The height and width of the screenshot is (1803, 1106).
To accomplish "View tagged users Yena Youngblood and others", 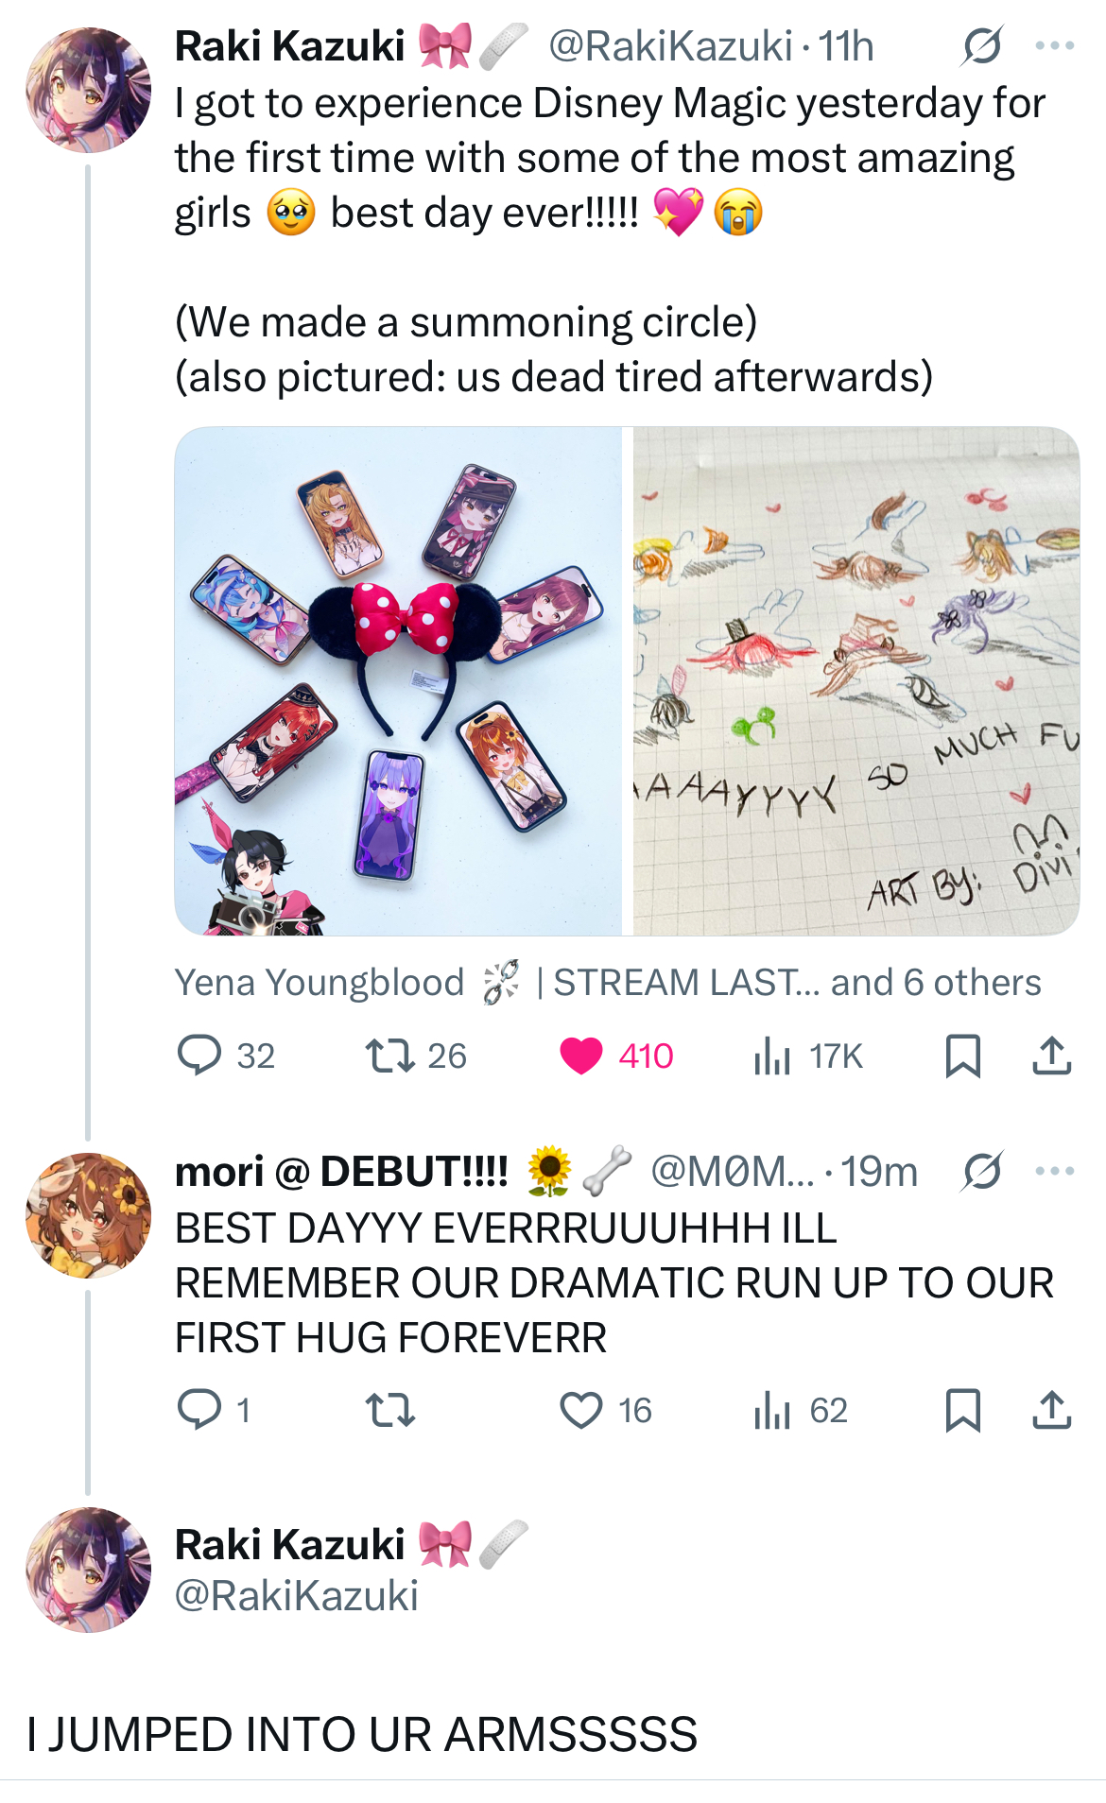I will [607, 983].
